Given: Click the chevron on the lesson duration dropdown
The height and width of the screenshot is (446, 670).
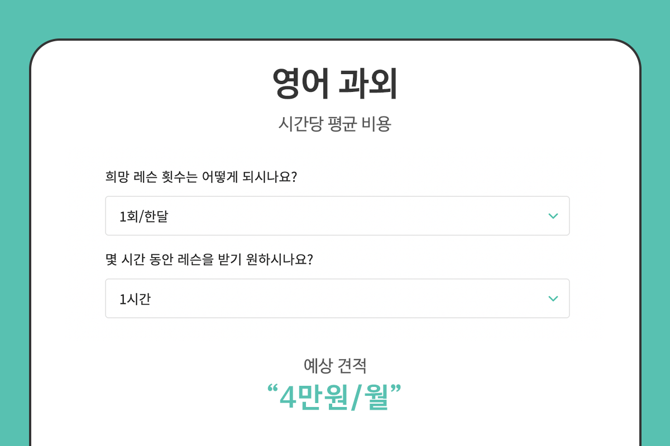Looking at the screenshot, I should (553, 298).
